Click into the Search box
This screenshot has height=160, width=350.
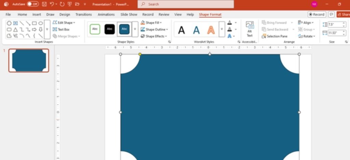click(x=186, y=4)
